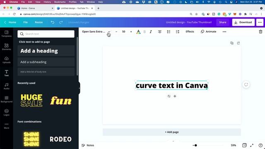Add a new page using the top-right page icon

(x=238, y=43)
